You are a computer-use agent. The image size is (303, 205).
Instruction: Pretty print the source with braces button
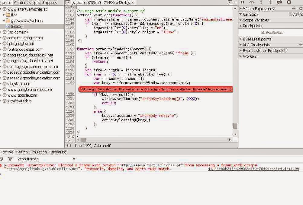pos(69,146)
